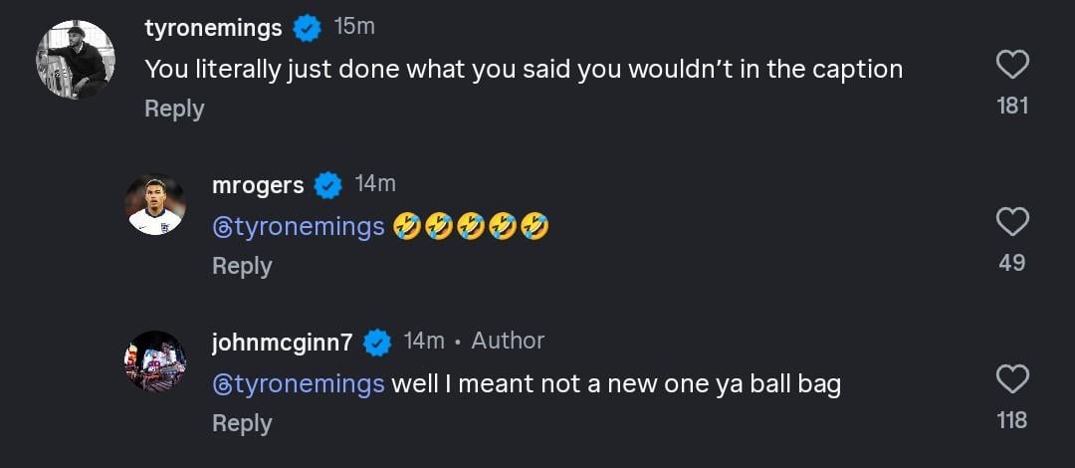Like johnmcginn7's reply using the heart
This screenshot has height=468, width=1075.
pyautogui.click(x=1011, y=379)
